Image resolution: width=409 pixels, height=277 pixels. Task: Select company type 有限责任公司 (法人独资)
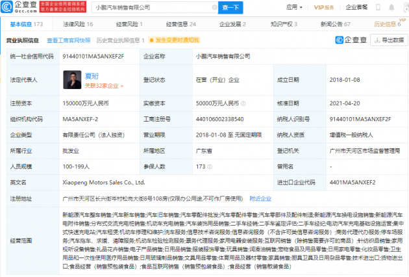coord(93,135)
